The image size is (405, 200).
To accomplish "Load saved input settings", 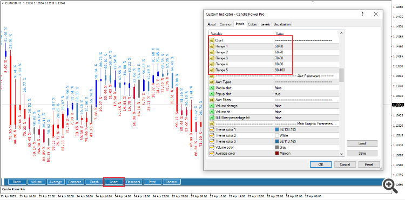I will [362, 143].
